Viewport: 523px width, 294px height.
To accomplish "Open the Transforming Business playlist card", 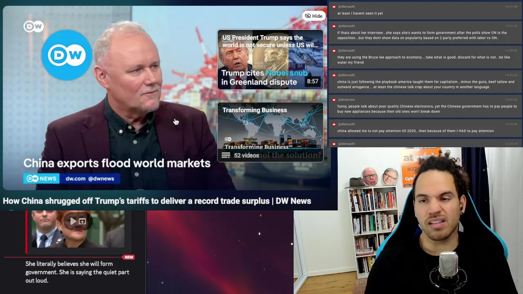I will tap(270, 132).
